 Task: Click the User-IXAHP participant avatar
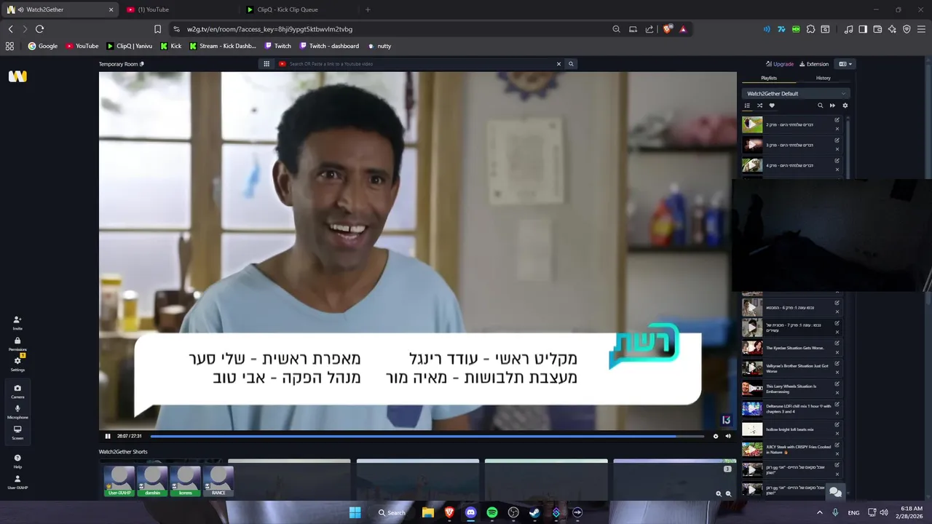119,481
